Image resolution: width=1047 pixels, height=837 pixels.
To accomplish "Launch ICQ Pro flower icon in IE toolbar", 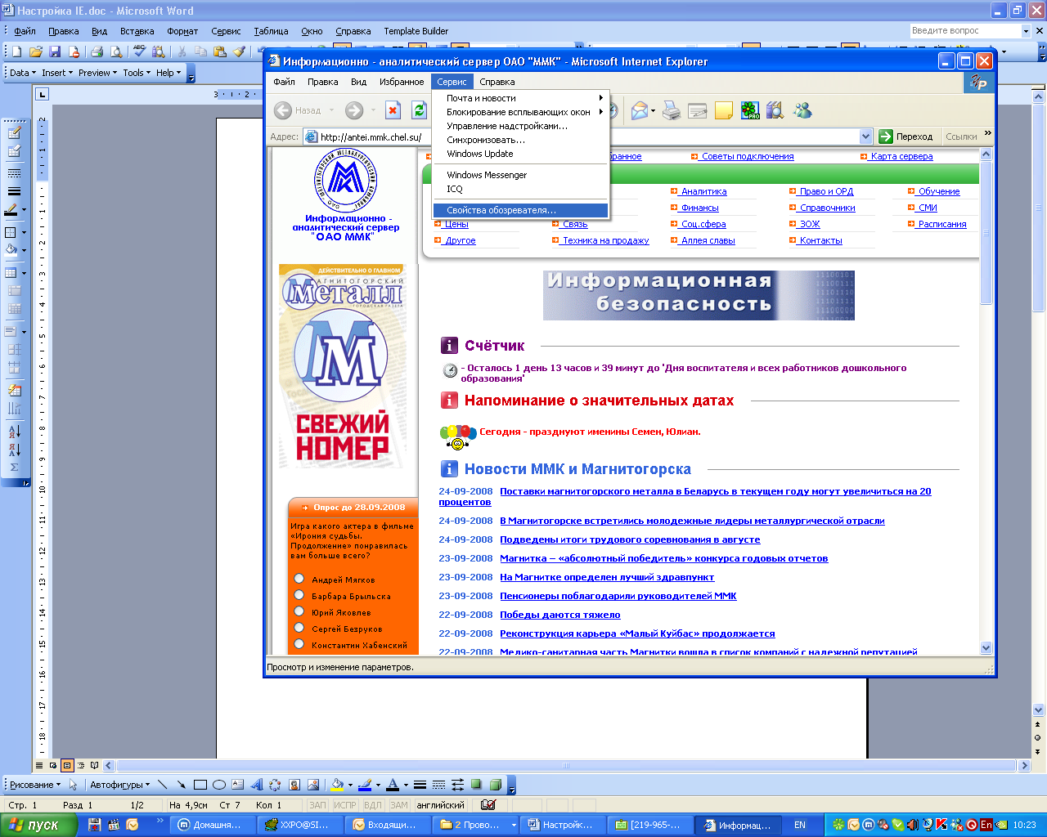I will click(750, 110).
